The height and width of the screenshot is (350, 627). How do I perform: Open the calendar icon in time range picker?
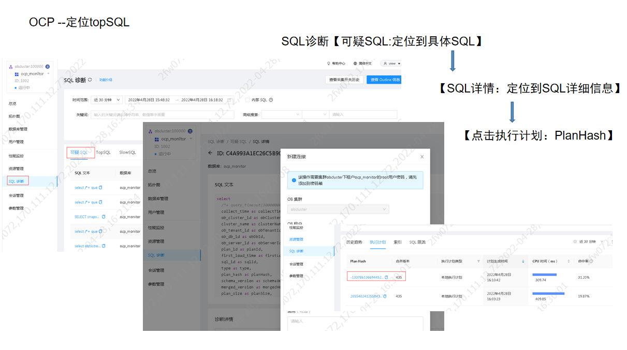(229, 100)
